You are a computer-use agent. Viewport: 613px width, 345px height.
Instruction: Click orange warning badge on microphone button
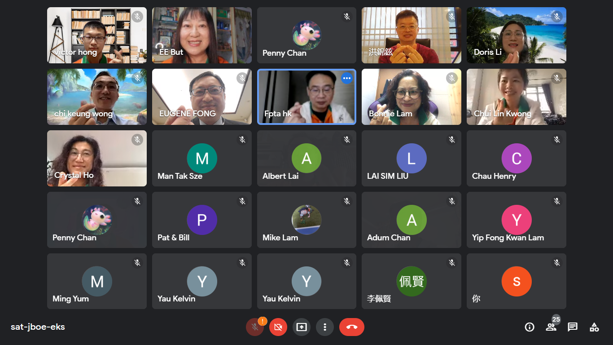(x=263, y=321)
